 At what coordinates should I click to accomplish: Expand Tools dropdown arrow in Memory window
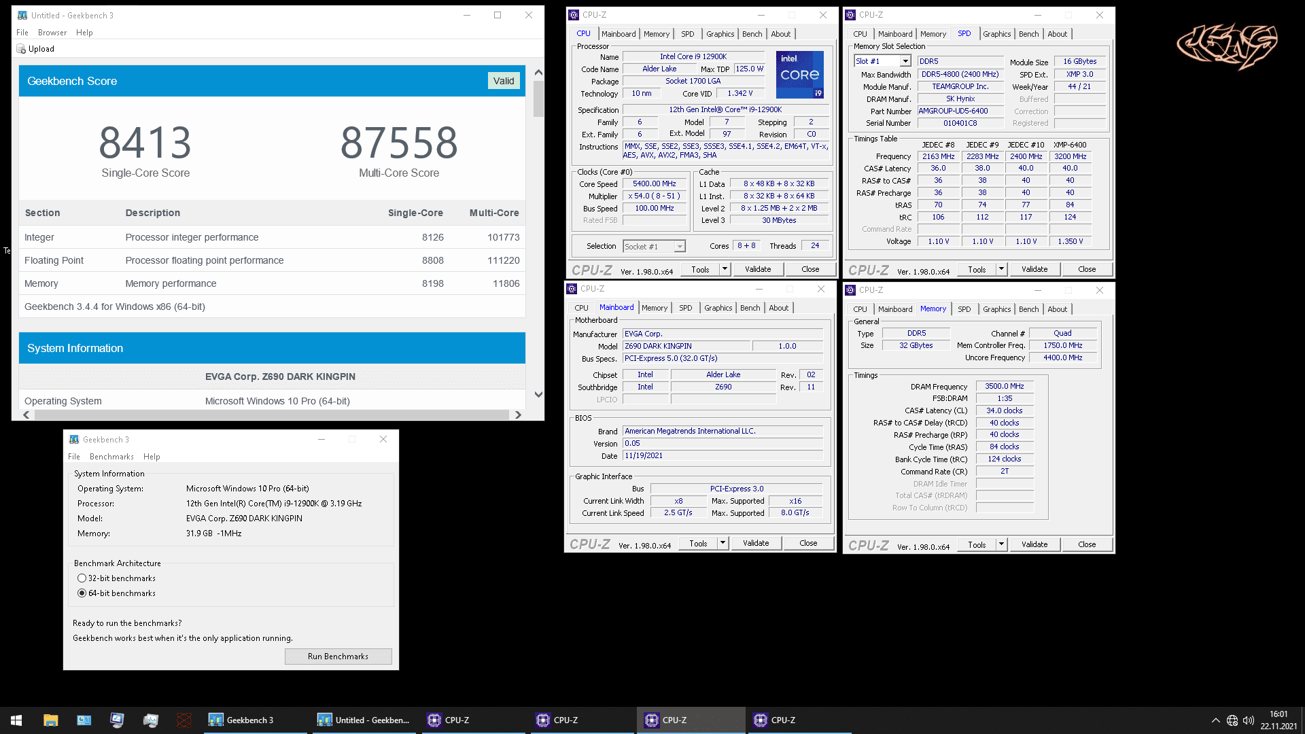point(1001,545)
